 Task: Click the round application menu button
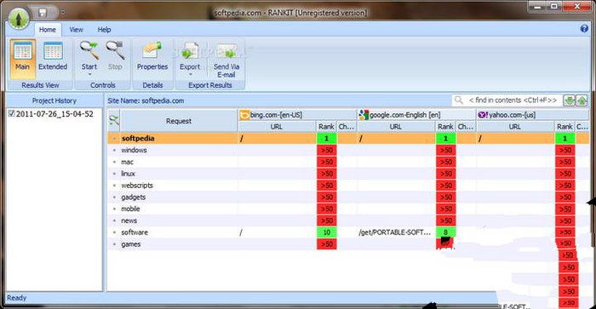tap(19, 17)
